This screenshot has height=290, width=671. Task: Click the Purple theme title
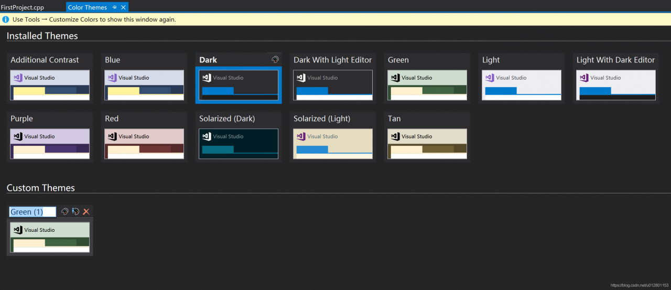(21, 119)
